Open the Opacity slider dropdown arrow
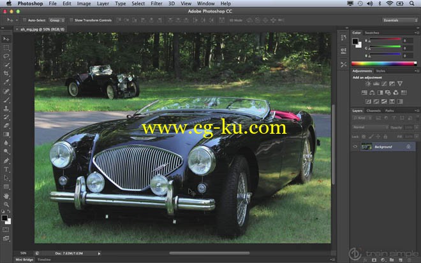The width and height of the screenshot is (421, 263). pyautogui.click(x=417, y=127)
